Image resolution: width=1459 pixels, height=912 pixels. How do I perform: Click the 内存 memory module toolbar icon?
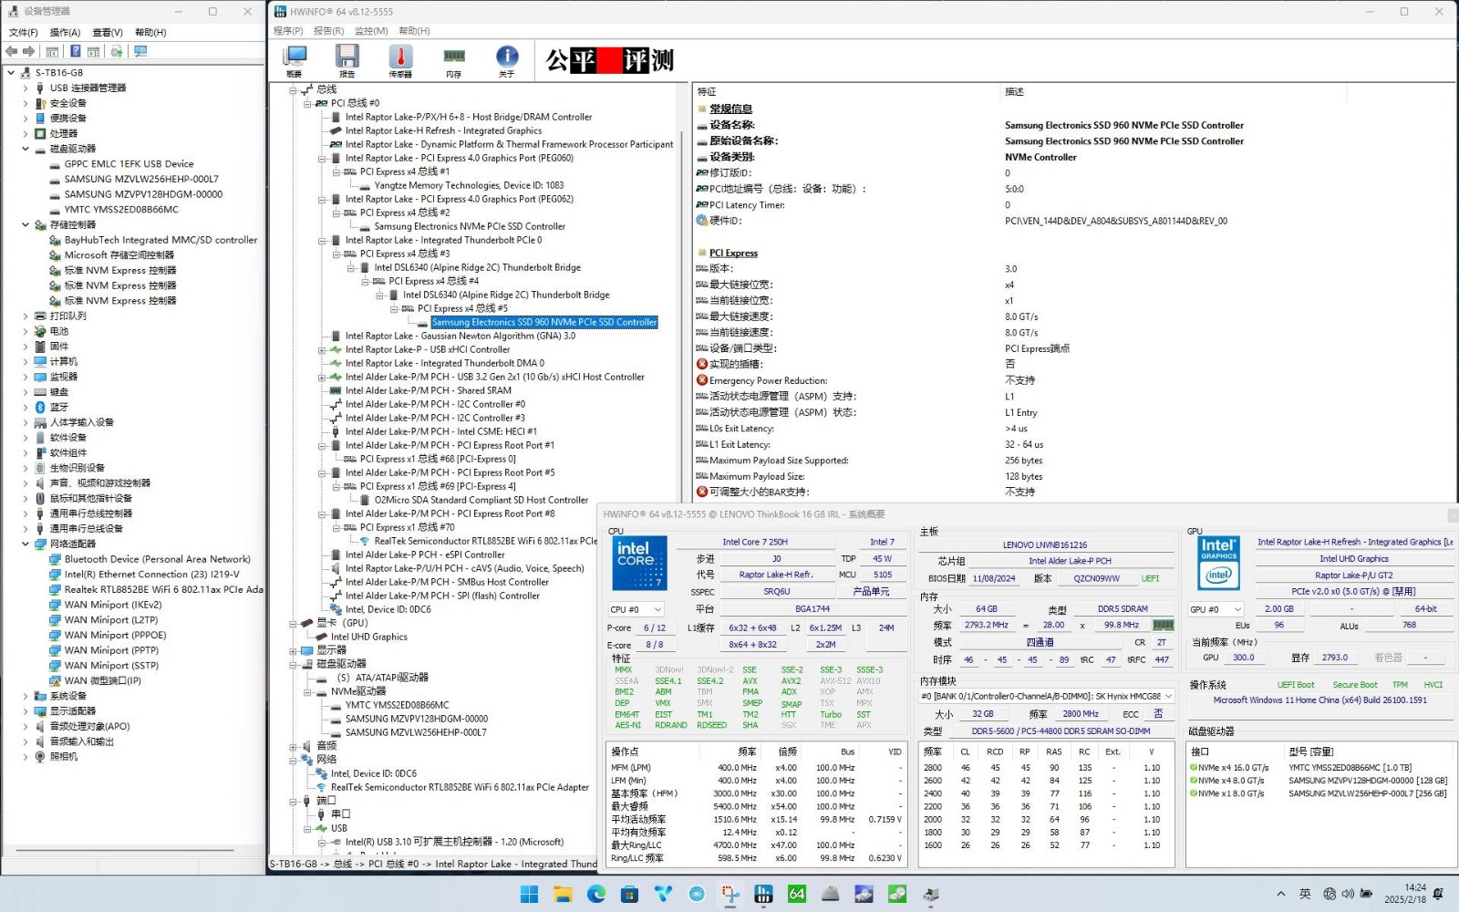point(454,61)
